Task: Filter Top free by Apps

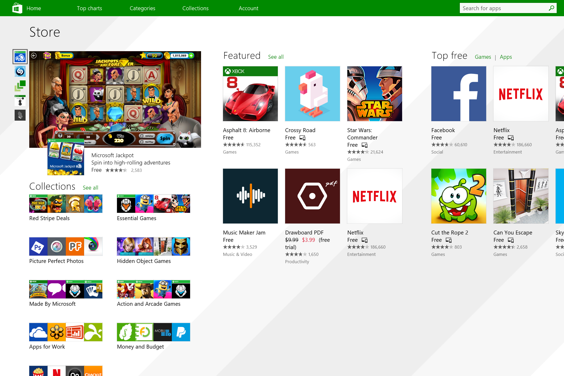Action: 506,57
